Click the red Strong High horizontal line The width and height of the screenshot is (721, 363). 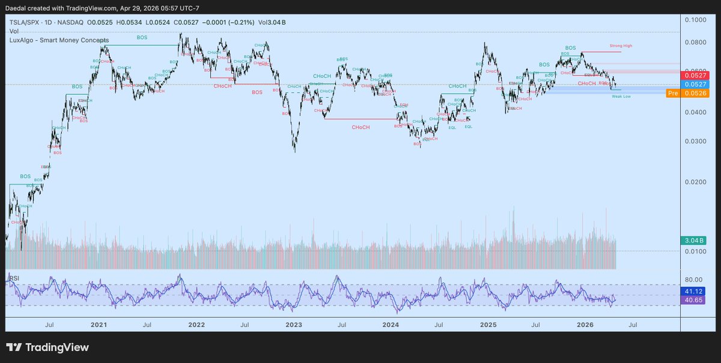601,52
